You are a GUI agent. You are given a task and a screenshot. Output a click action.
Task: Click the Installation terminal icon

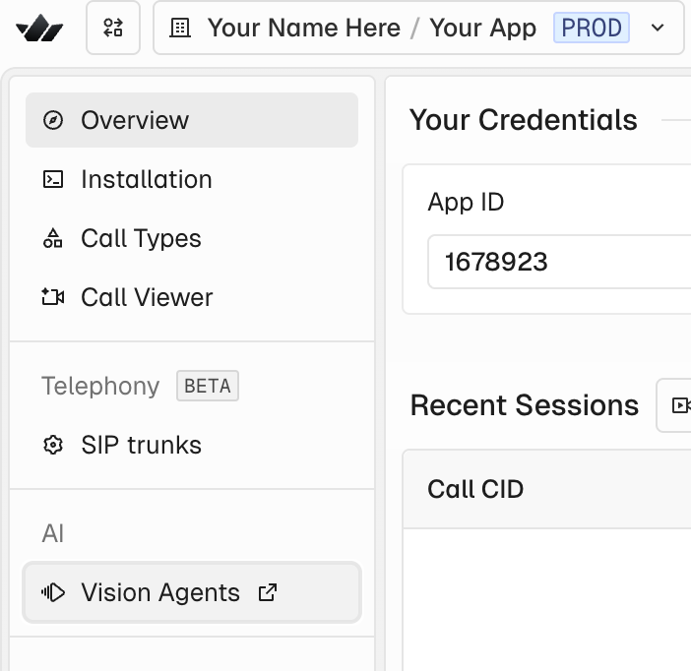pos(53,179)
